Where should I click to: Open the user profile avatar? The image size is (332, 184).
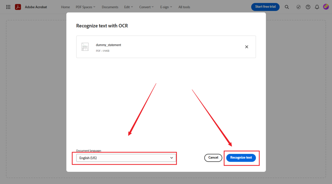326,7
